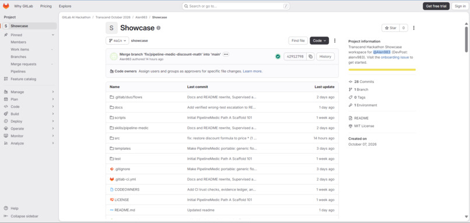Open the Code dropdown button
The height and width of the screenshot is (223, 470).
319,41
